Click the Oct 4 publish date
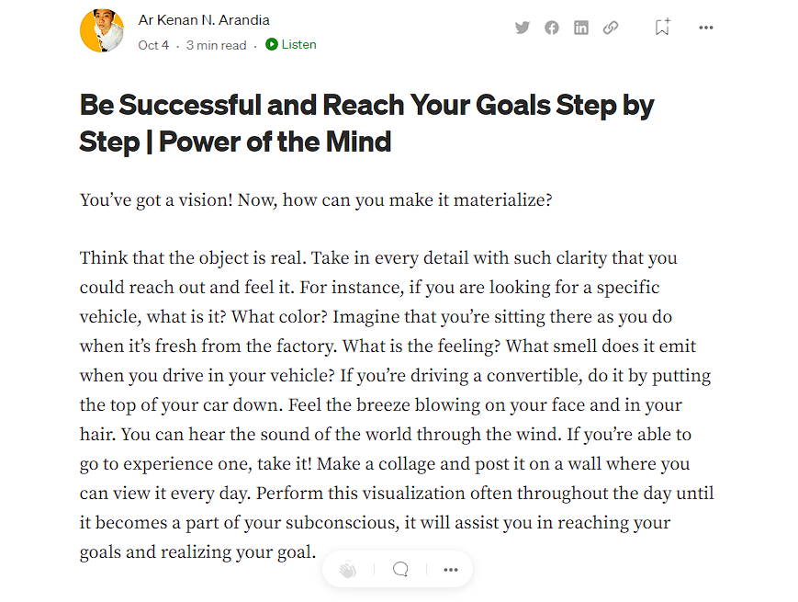The image size is (798, 602). [153, 45]
